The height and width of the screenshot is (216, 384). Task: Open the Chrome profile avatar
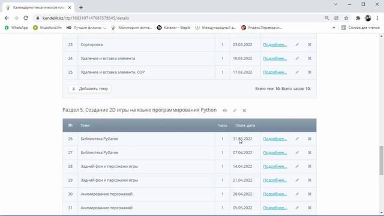point(368,18)
